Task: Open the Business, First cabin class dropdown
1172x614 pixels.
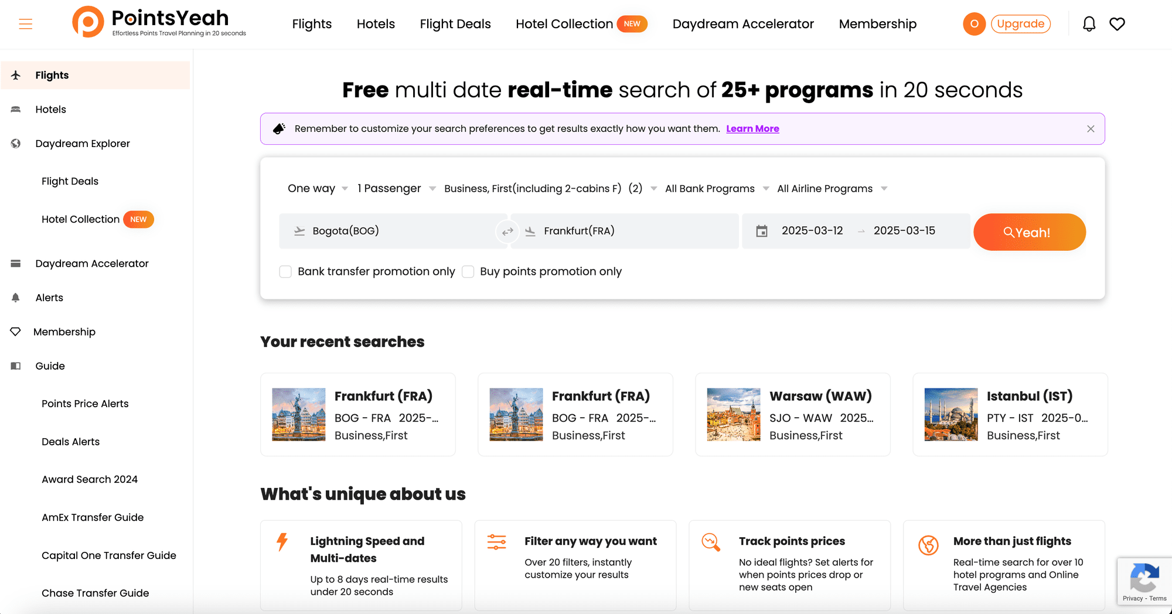Action: 550,188
